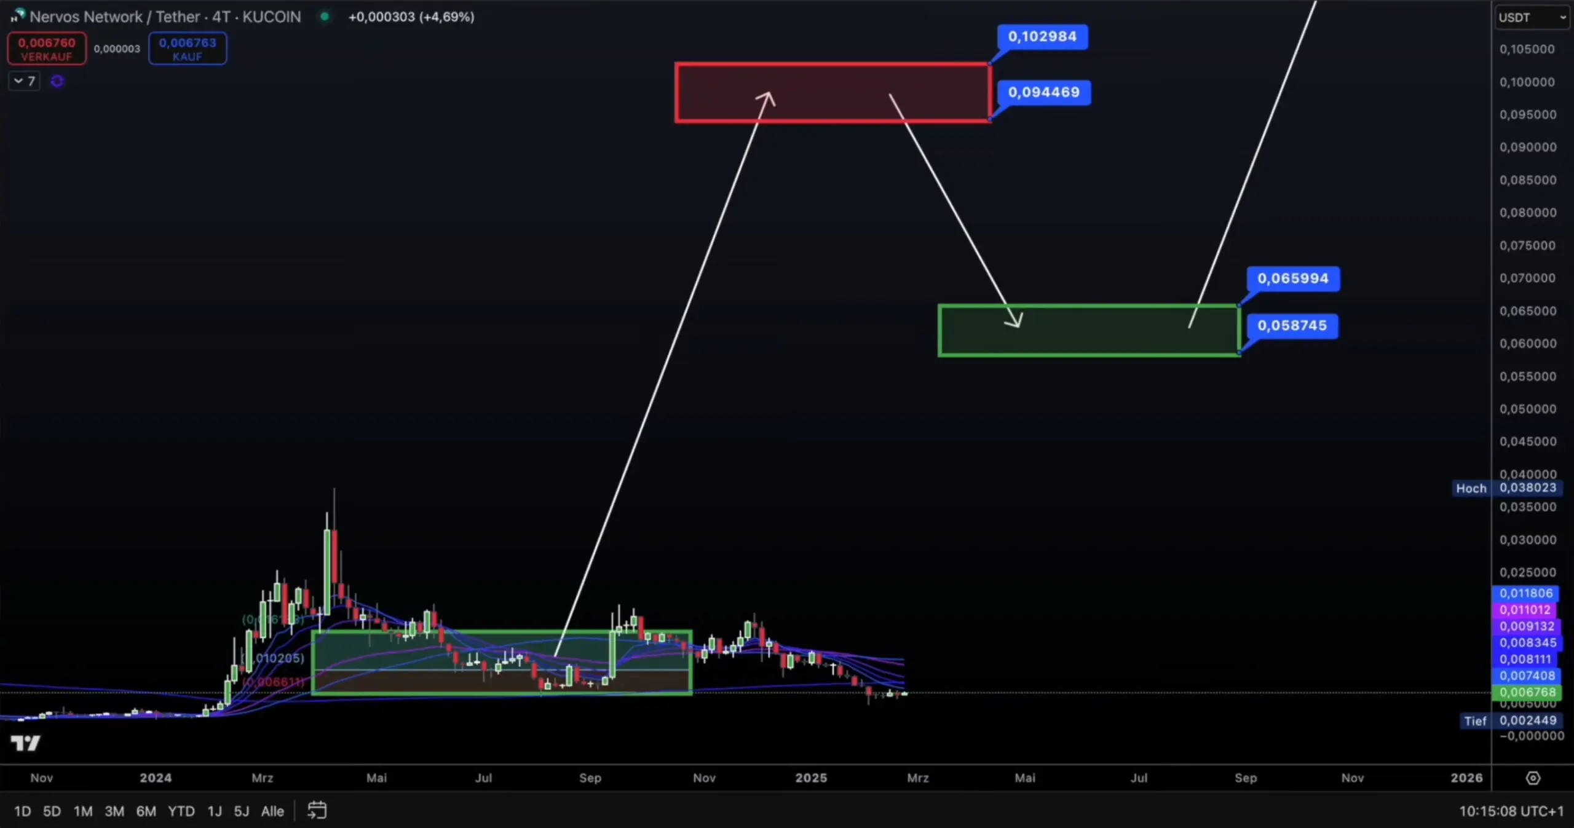Select the YTD time range
The height and width of the screenshot is (828, 1574).
(181, 811)
